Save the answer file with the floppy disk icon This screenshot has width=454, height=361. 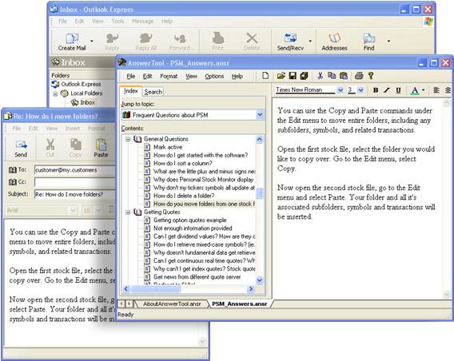coord(293,76)
